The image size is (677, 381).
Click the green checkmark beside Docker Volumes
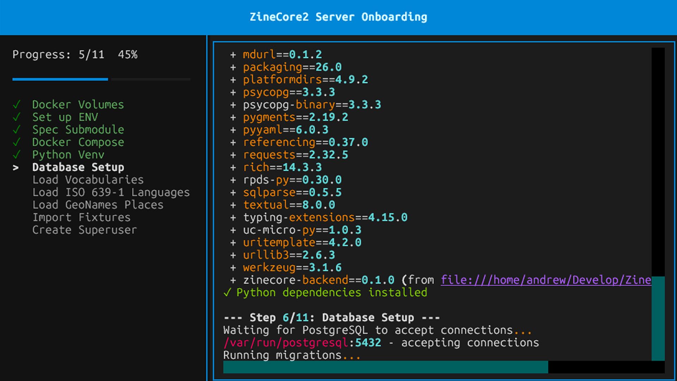pos(16,104)
